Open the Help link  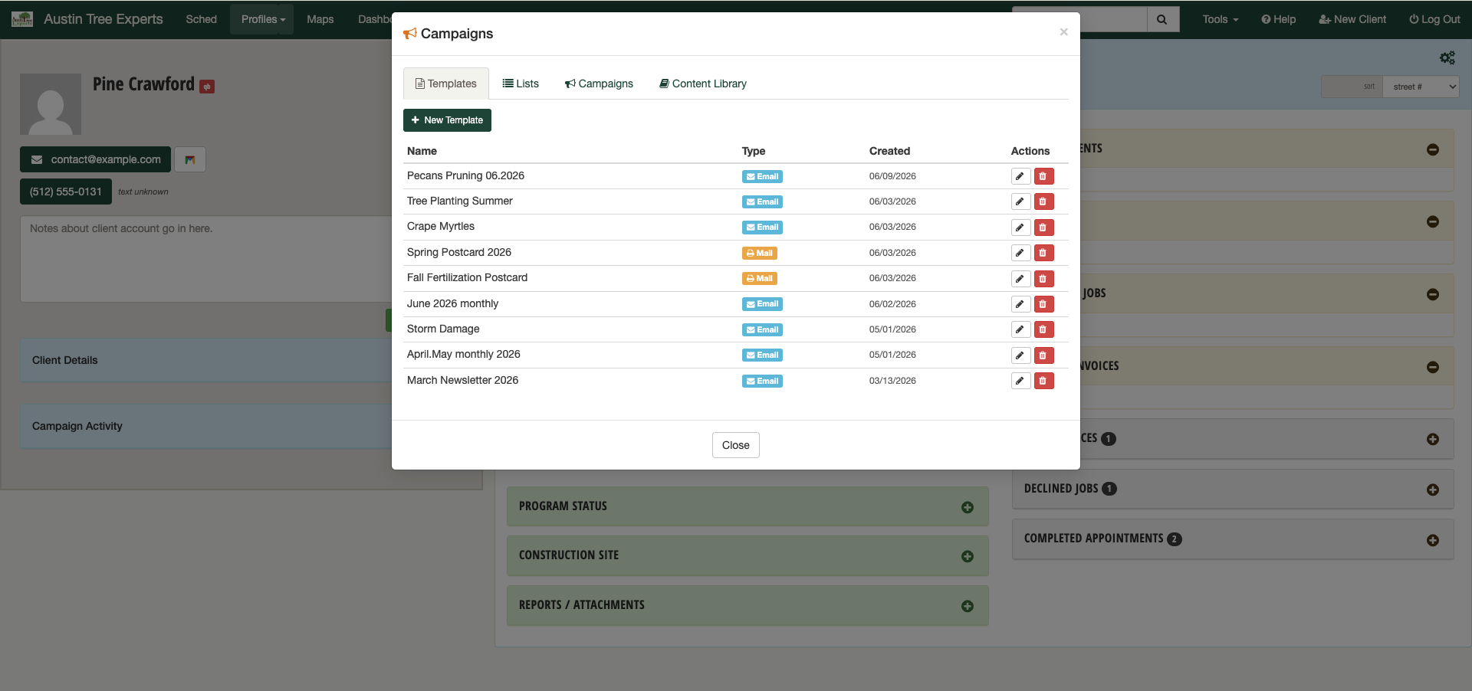[1279, 19]
